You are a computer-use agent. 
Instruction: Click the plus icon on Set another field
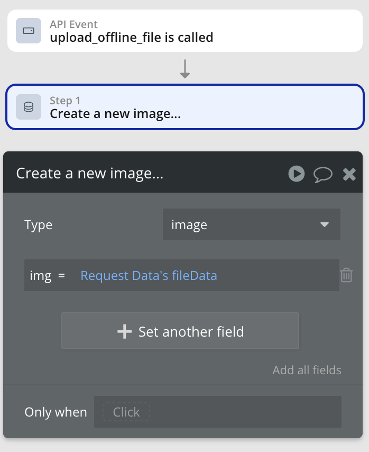pos(124,331)
